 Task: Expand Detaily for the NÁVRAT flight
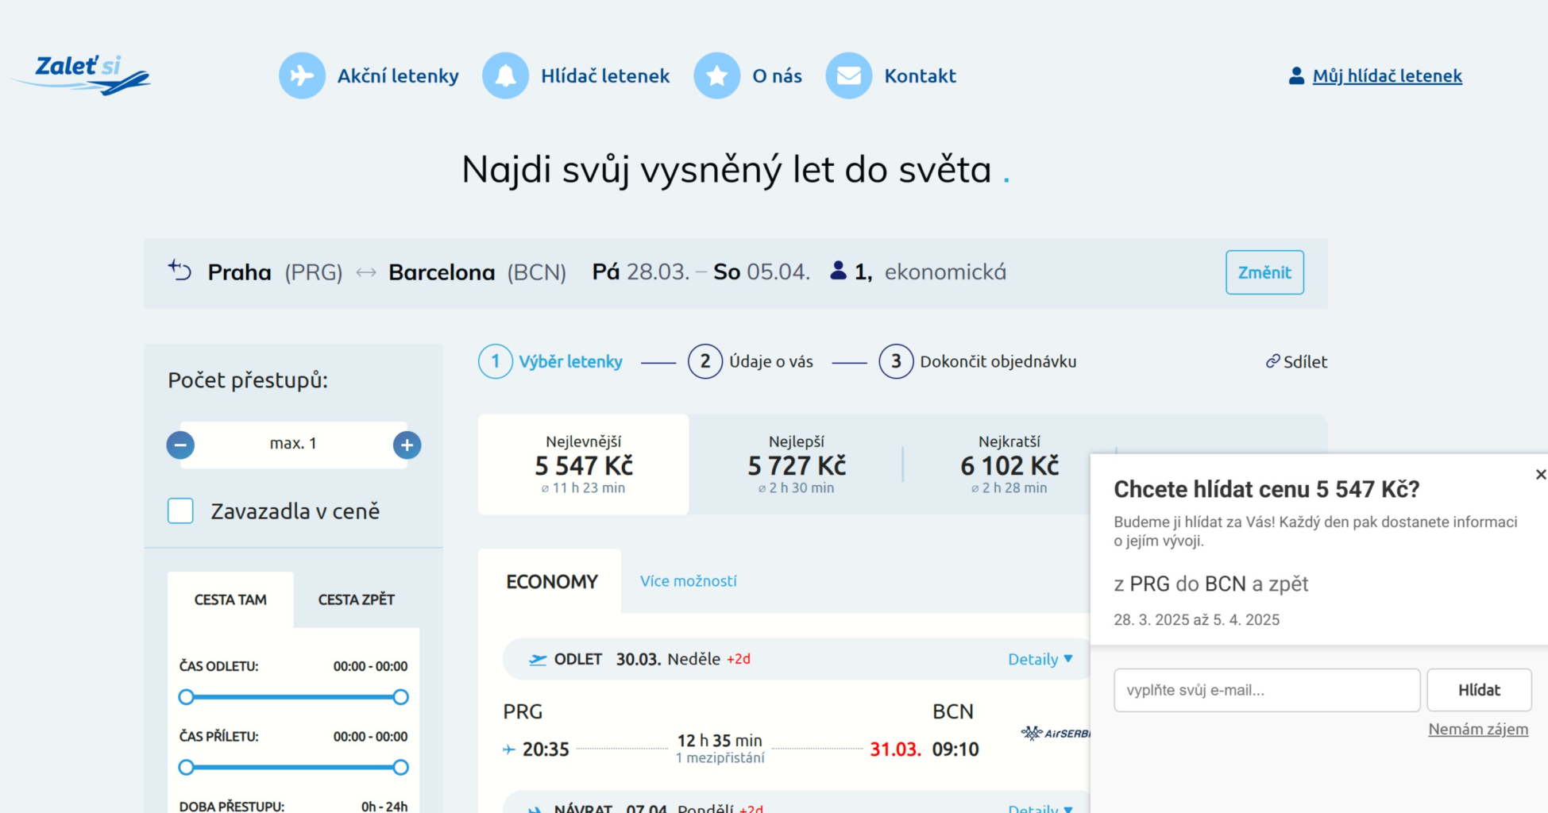pyautogui.click(x=1040, y=807)
